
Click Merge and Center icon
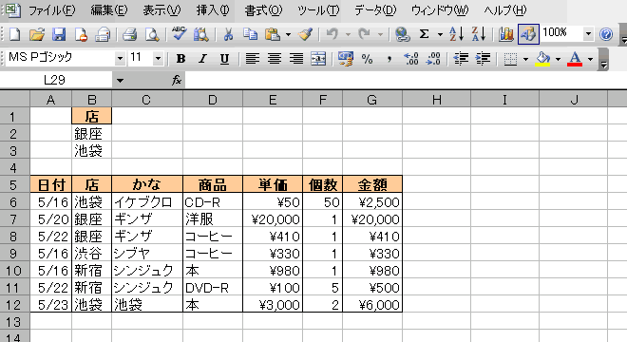[318, 59]
